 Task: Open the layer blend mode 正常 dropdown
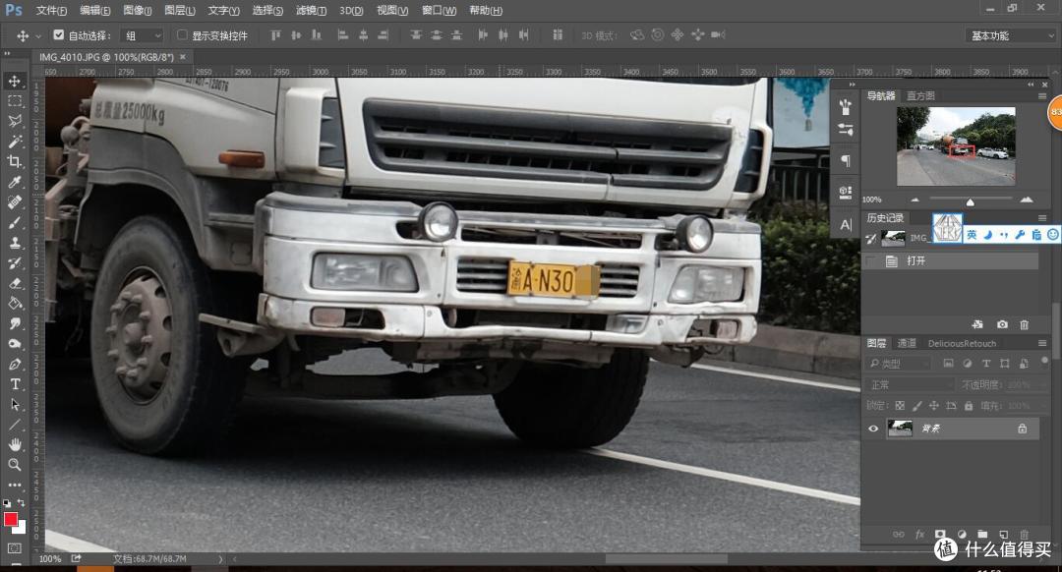[x=908, y=384]
